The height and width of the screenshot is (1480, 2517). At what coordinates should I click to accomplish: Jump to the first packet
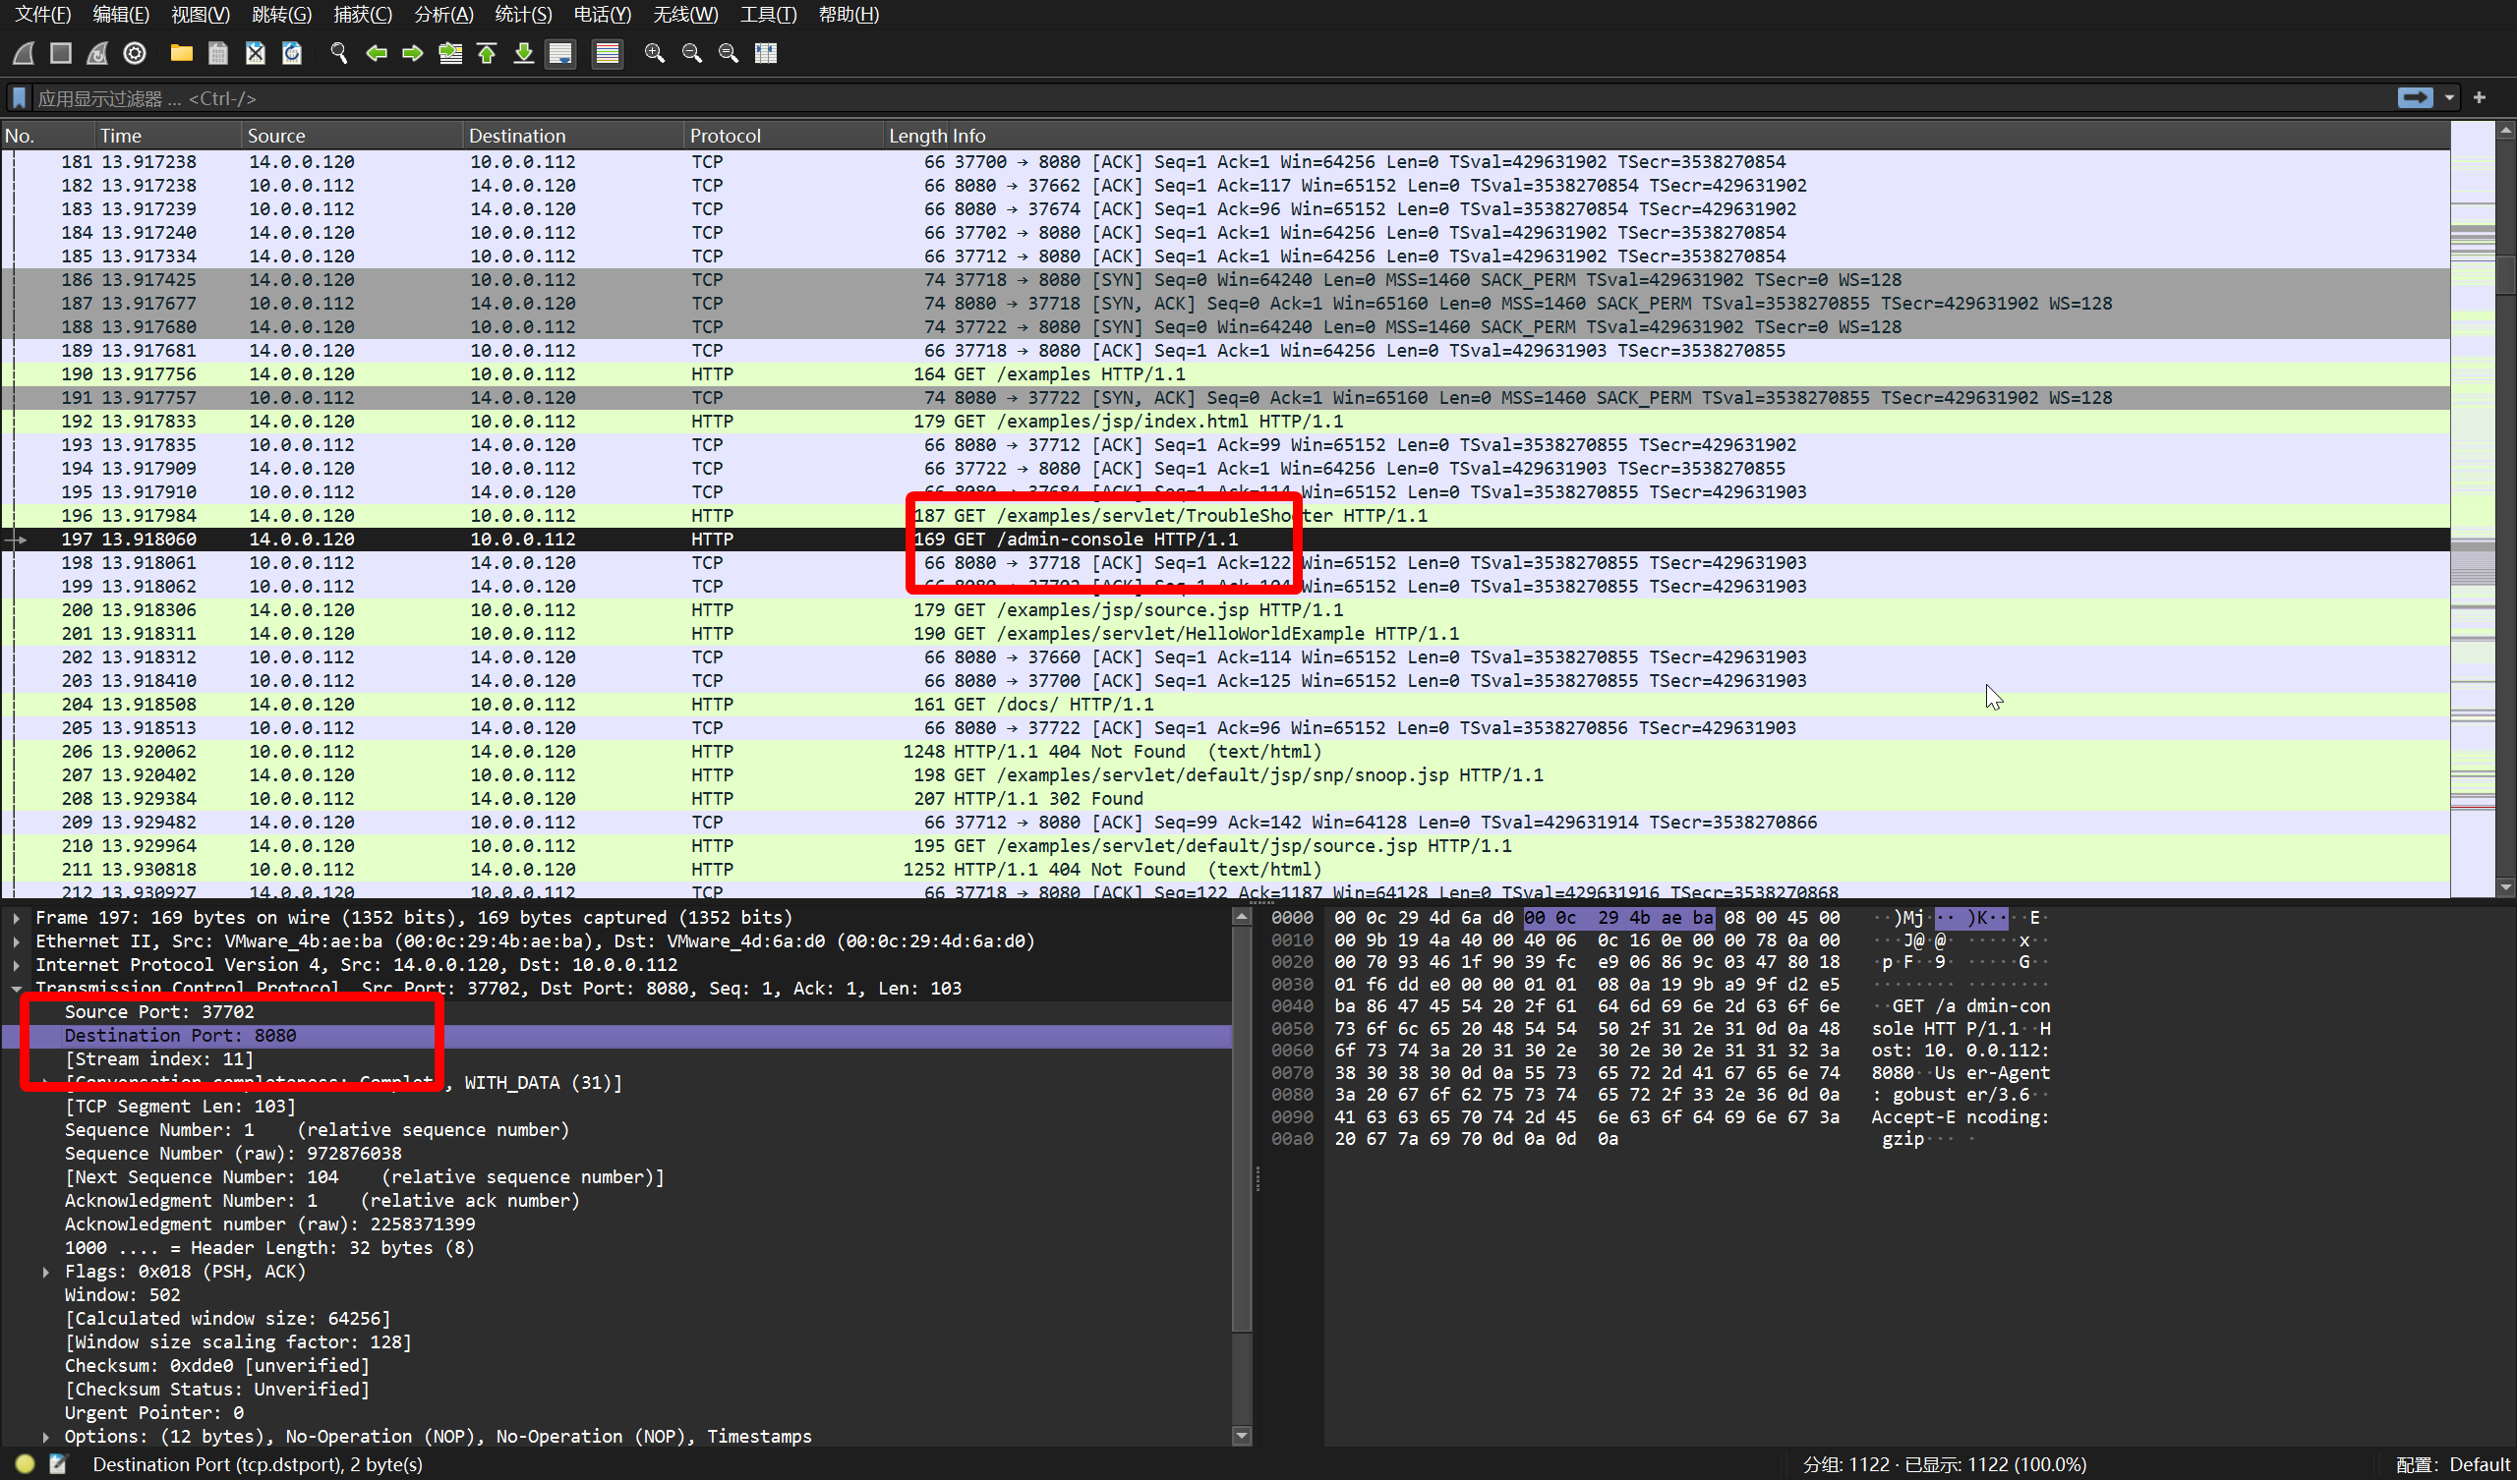[487, 53]
